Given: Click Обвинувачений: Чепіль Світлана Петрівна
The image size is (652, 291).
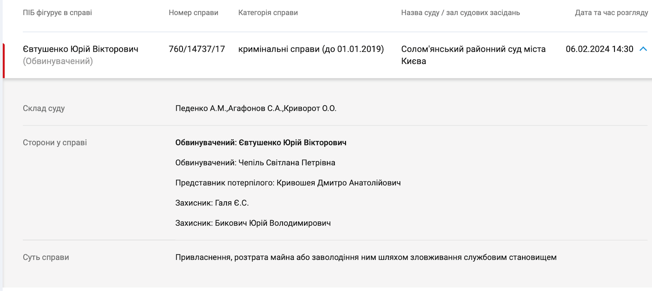Looking at the screenshot, I should pyautogui.click(x=255, y=163).
